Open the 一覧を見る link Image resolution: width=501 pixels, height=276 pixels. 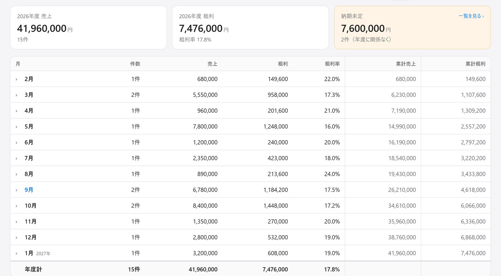471,16
